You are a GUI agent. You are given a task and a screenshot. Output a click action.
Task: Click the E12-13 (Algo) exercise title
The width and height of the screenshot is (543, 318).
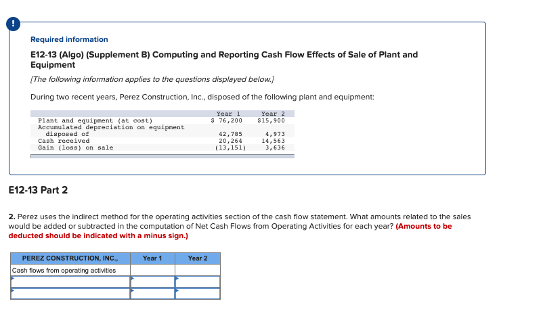click(224, 60)
